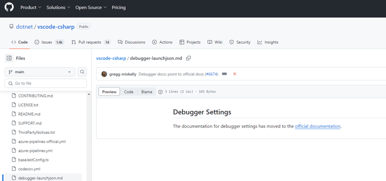
Task: Click the shield icon beside file info
Action: click(x=160, y=92)
